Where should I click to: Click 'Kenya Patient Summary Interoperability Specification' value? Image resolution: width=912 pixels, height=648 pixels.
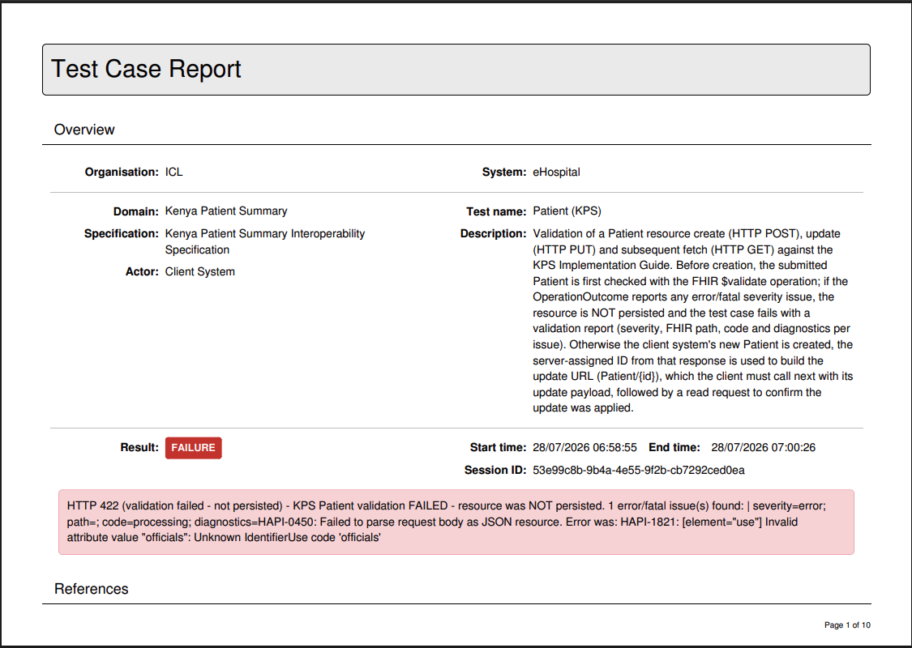click(x=265, y=241)
